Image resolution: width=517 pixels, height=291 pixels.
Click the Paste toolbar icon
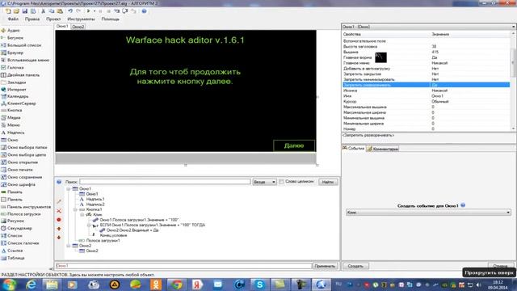coord(60,11)
